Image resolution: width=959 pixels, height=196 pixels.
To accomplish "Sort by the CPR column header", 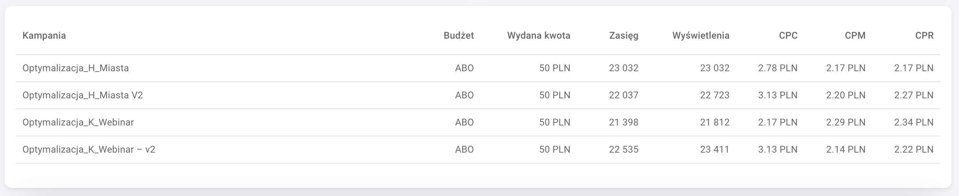I will coord(924,36).
